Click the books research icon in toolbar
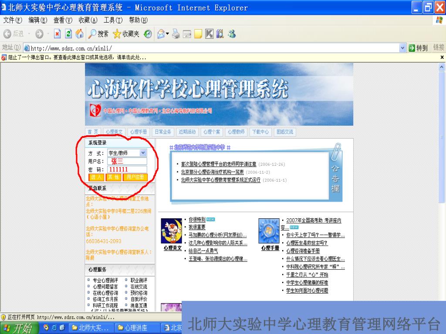Viewport: 446px width, 334px height. click(x=220, y=34)
